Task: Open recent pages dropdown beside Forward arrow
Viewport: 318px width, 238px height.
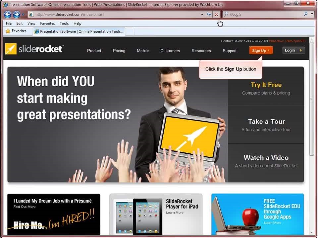Action: [x=23, y=14]
